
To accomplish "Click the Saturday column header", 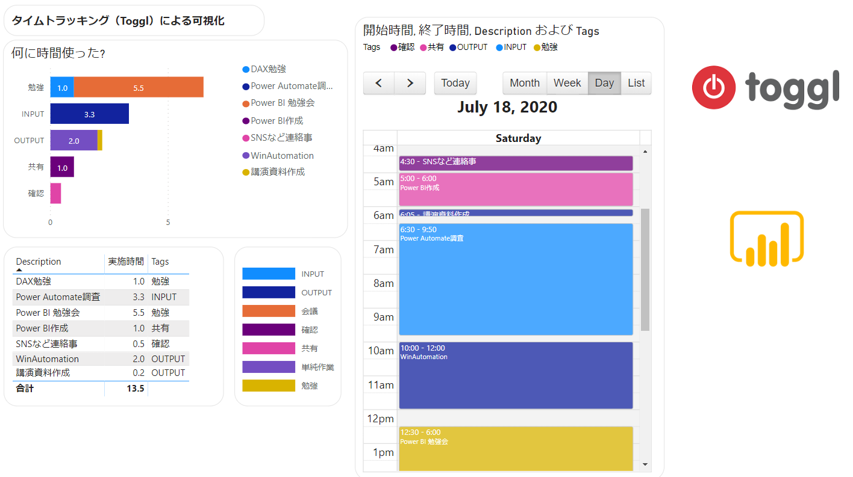I will tap(518, 138).
